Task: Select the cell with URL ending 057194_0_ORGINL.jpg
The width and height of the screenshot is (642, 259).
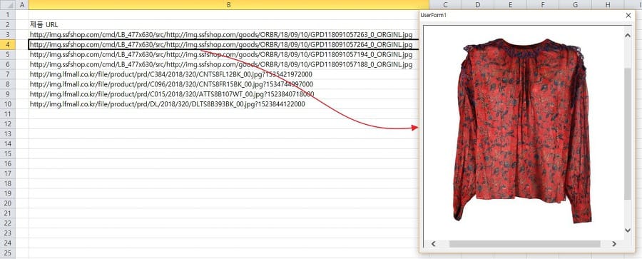Action: 229,54
